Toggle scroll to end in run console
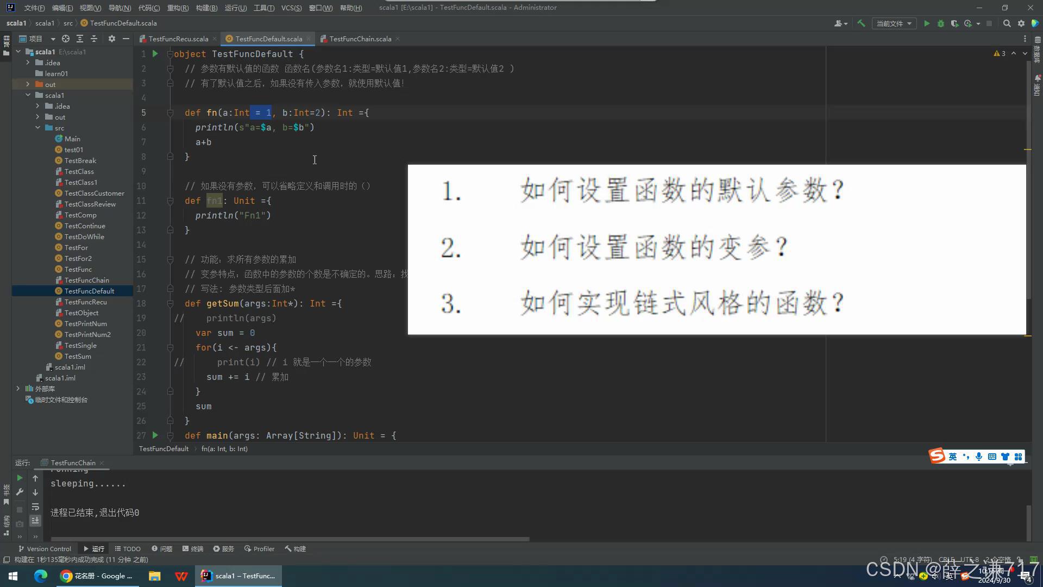Image resolution: width=1043 pixels, height=587 pixels. click(35, 521)
